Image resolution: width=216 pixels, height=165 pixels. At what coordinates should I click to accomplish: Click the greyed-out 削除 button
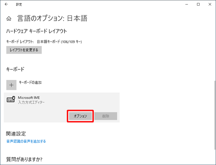pos(106,116)
